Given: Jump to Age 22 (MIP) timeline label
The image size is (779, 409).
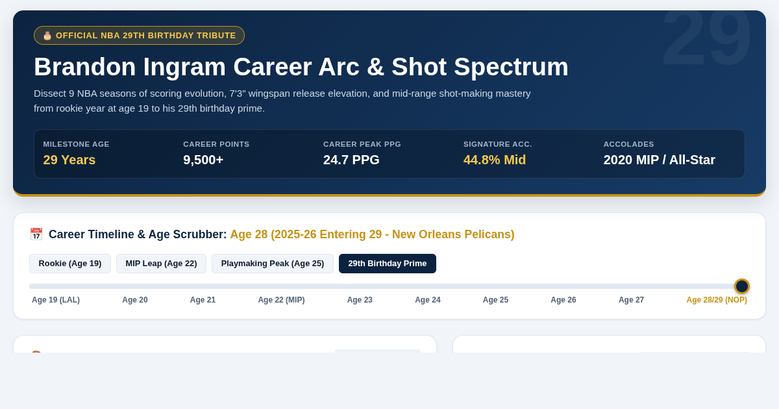Looking at the screenshot, I should pyautogui.click(x=281, y=300).
